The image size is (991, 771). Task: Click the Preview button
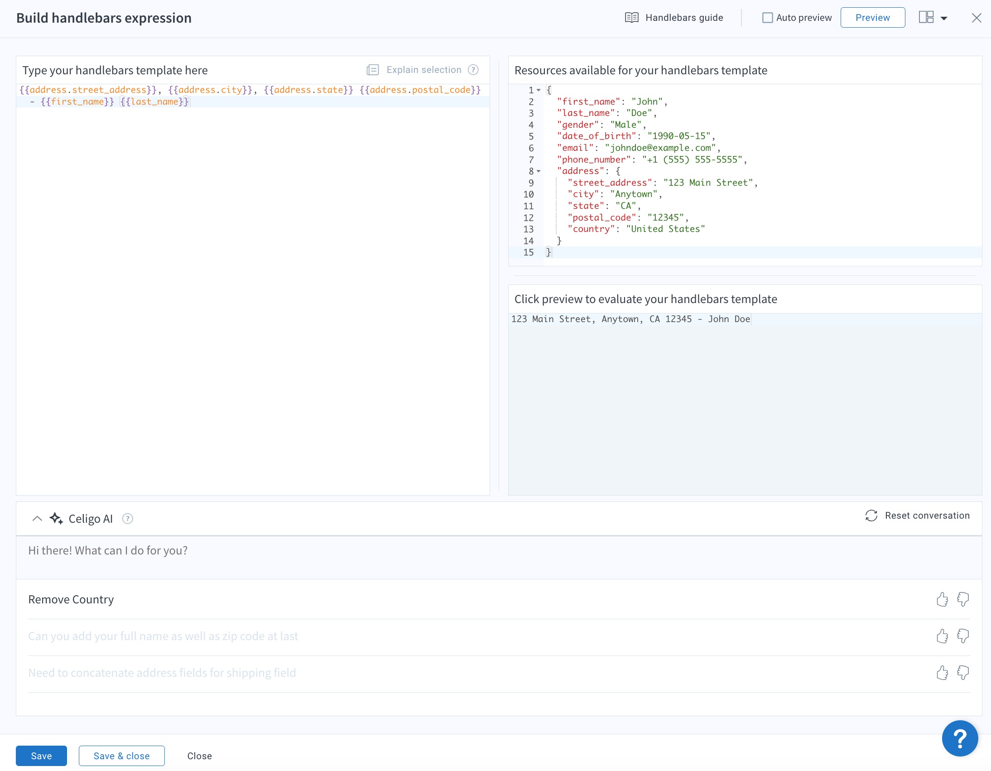(x=872, y=18)
